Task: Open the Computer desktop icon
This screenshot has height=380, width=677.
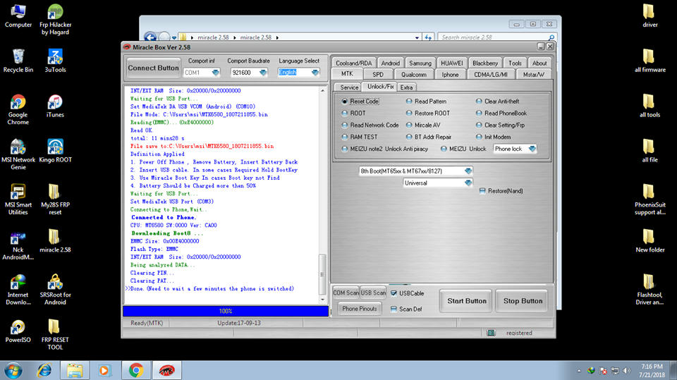Action: pyautogui.click(x=18, y=16)
